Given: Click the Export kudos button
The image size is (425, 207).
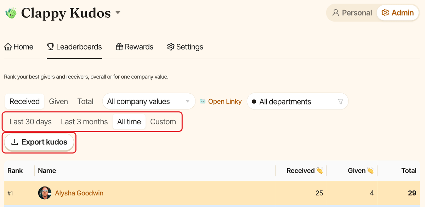Looking at the screenshot, I should click(x=39, y=142).
